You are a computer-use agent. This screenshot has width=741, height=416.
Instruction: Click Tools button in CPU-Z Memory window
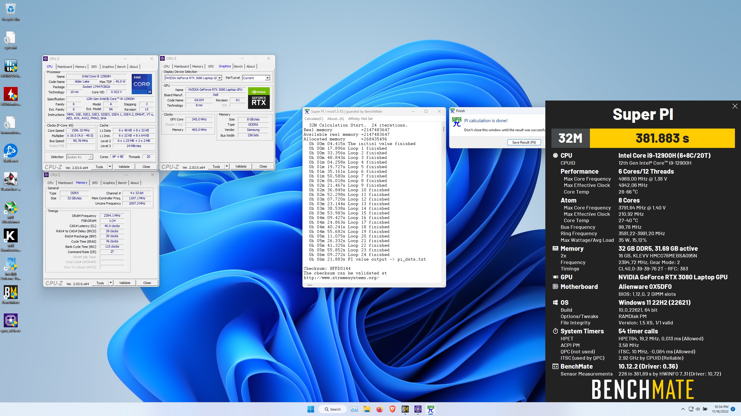(100, 283)
